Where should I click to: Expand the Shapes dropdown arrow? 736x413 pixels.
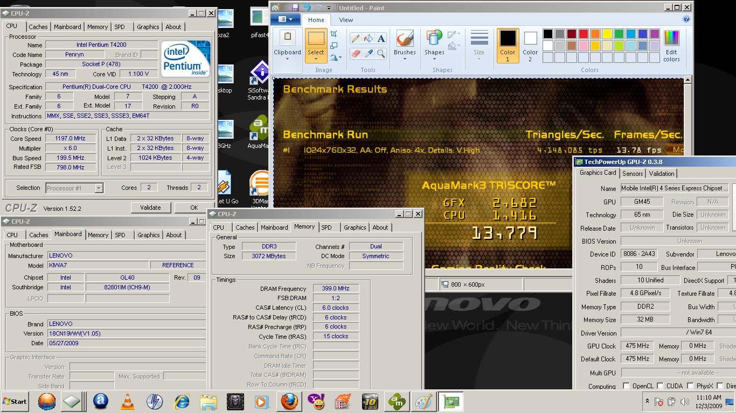434,59
